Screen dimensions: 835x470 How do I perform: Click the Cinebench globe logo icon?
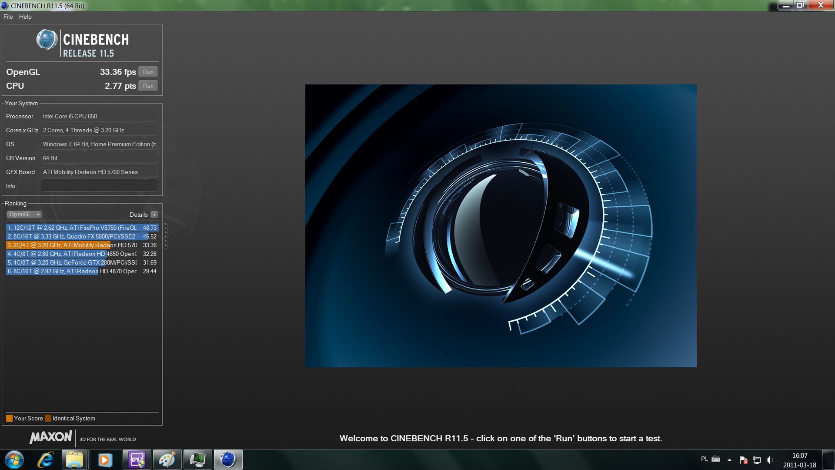pyautogui.click(x=47, y=40)
